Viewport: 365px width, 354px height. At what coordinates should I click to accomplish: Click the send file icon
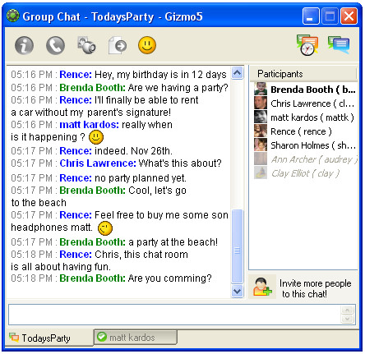click(118, 45)
